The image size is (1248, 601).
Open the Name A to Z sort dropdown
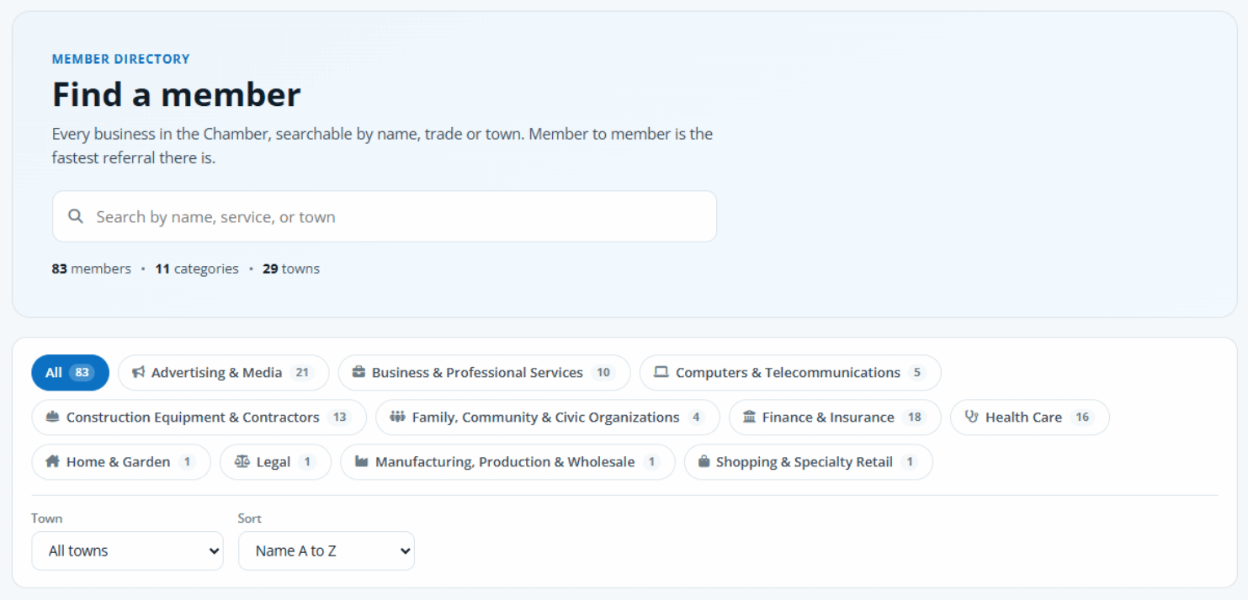click(326, 550)
